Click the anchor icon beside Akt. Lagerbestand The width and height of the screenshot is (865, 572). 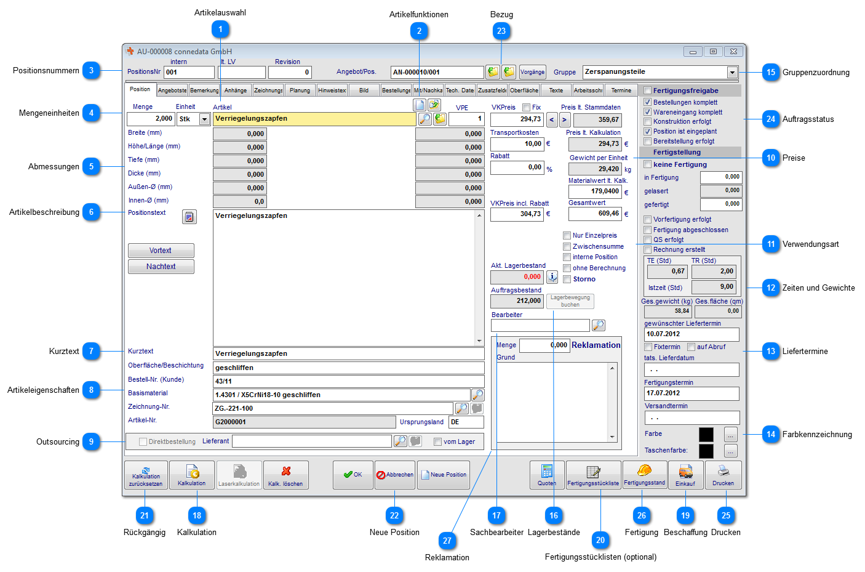point(552,277)
